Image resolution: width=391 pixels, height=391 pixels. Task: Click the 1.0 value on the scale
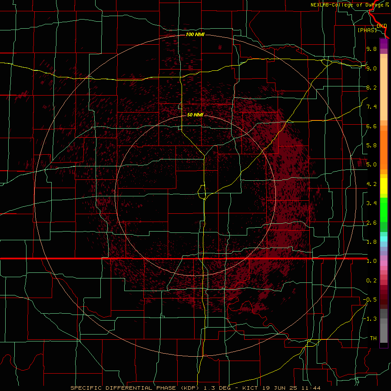[371, 261]
